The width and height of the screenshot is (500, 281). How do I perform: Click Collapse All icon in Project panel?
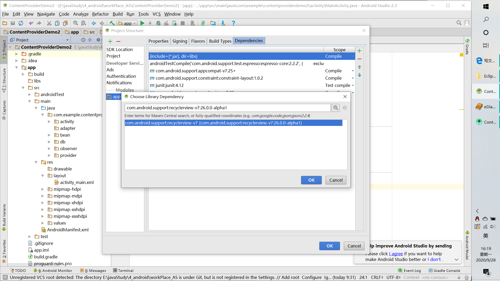[x=90, y=40]
